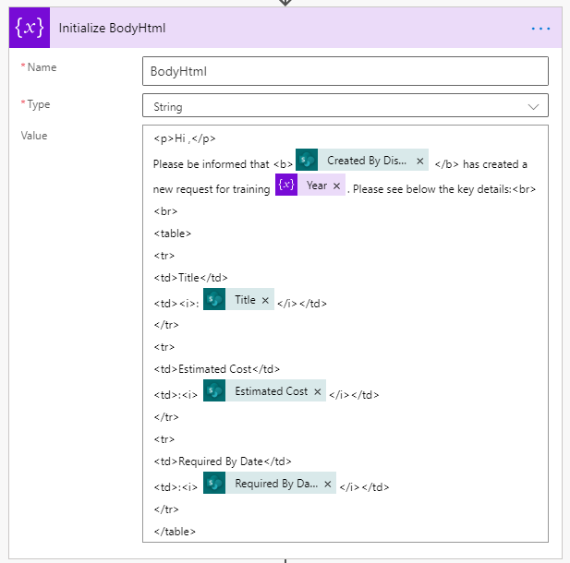Screen dimensions: 570x563
Task: Expand the Type dropdown chevron
Action: (x=533, y=106)
